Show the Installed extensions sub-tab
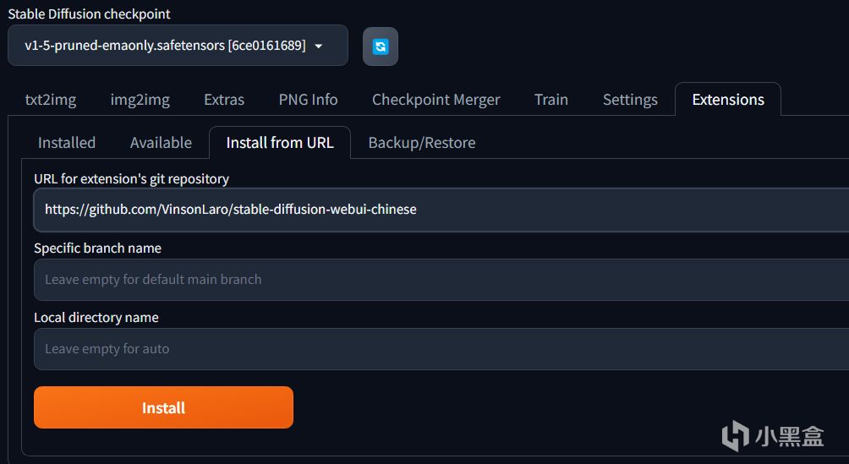 point(67,143)
